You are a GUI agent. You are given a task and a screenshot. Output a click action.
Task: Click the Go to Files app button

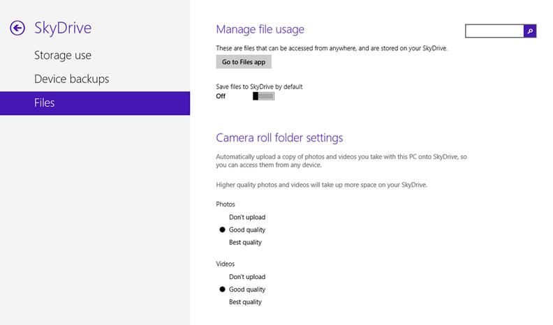click(x=244, y=62)
